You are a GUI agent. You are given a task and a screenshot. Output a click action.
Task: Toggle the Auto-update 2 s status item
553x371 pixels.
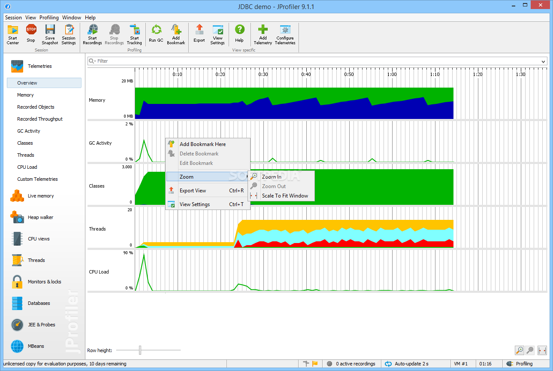tap(407, 364)
